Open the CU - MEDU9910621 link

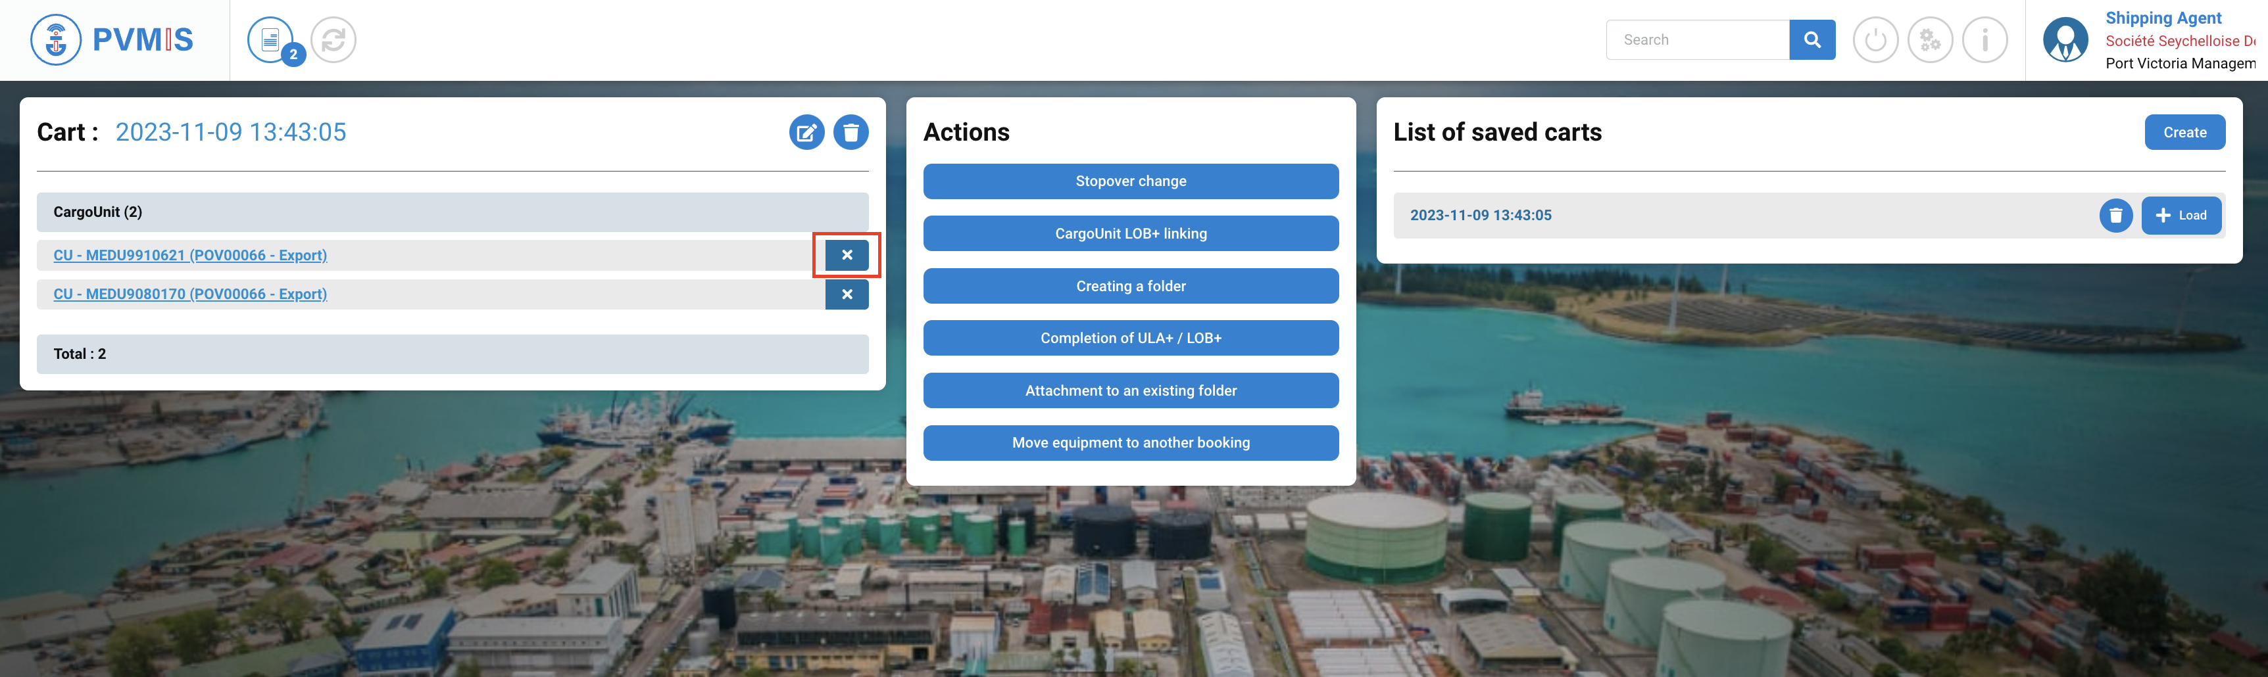point(190,255)
